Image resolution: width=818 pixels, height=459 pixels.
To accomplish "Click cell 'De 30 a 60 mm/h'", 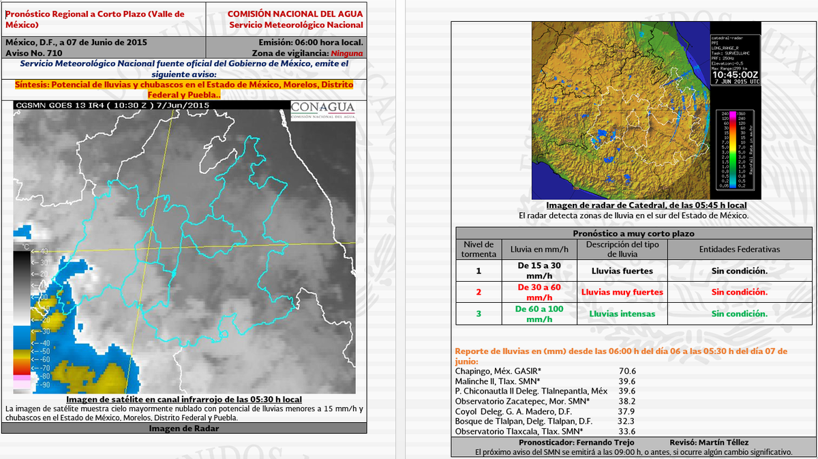I will coord(539,292).
